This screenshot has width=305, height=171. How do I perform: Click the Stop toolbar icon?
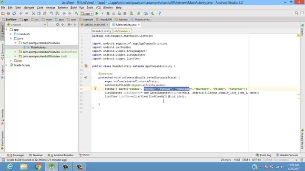click(x=125, y=13)
